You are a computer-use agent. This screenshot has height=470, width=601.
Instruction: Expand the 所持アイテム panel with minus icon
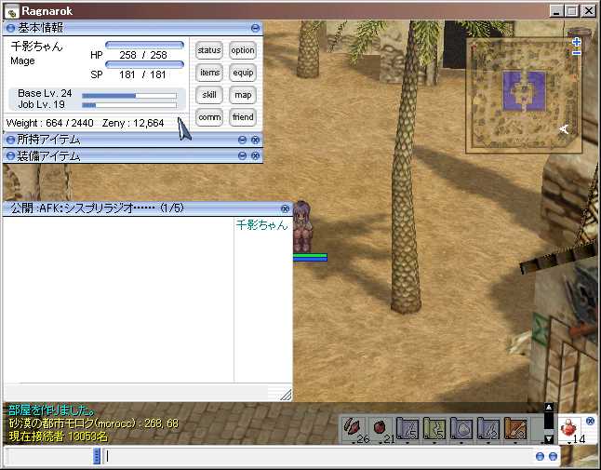tap(242, 140)
